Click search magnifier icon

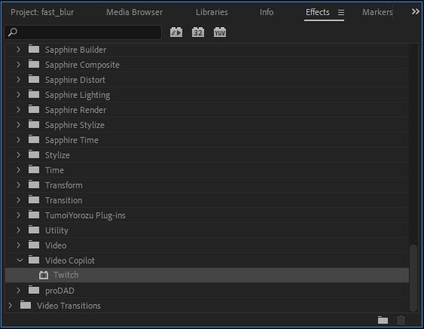click(13, 32)
